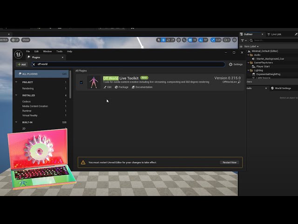Click Restart Now button
The height and width of the screenshot is (224, 298).
pos(230,162)
